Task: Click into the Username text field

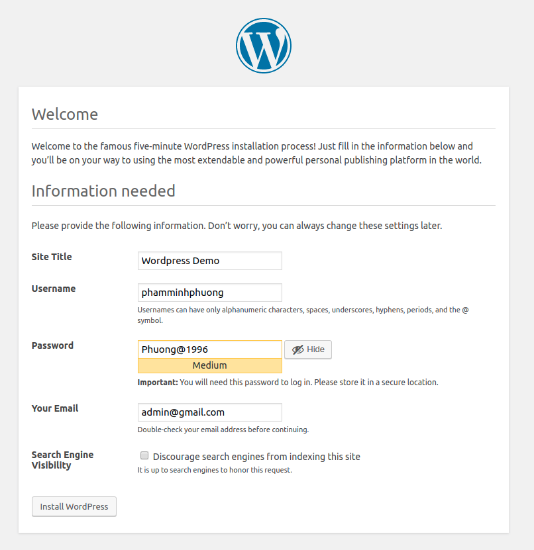Action: (209, 293)
